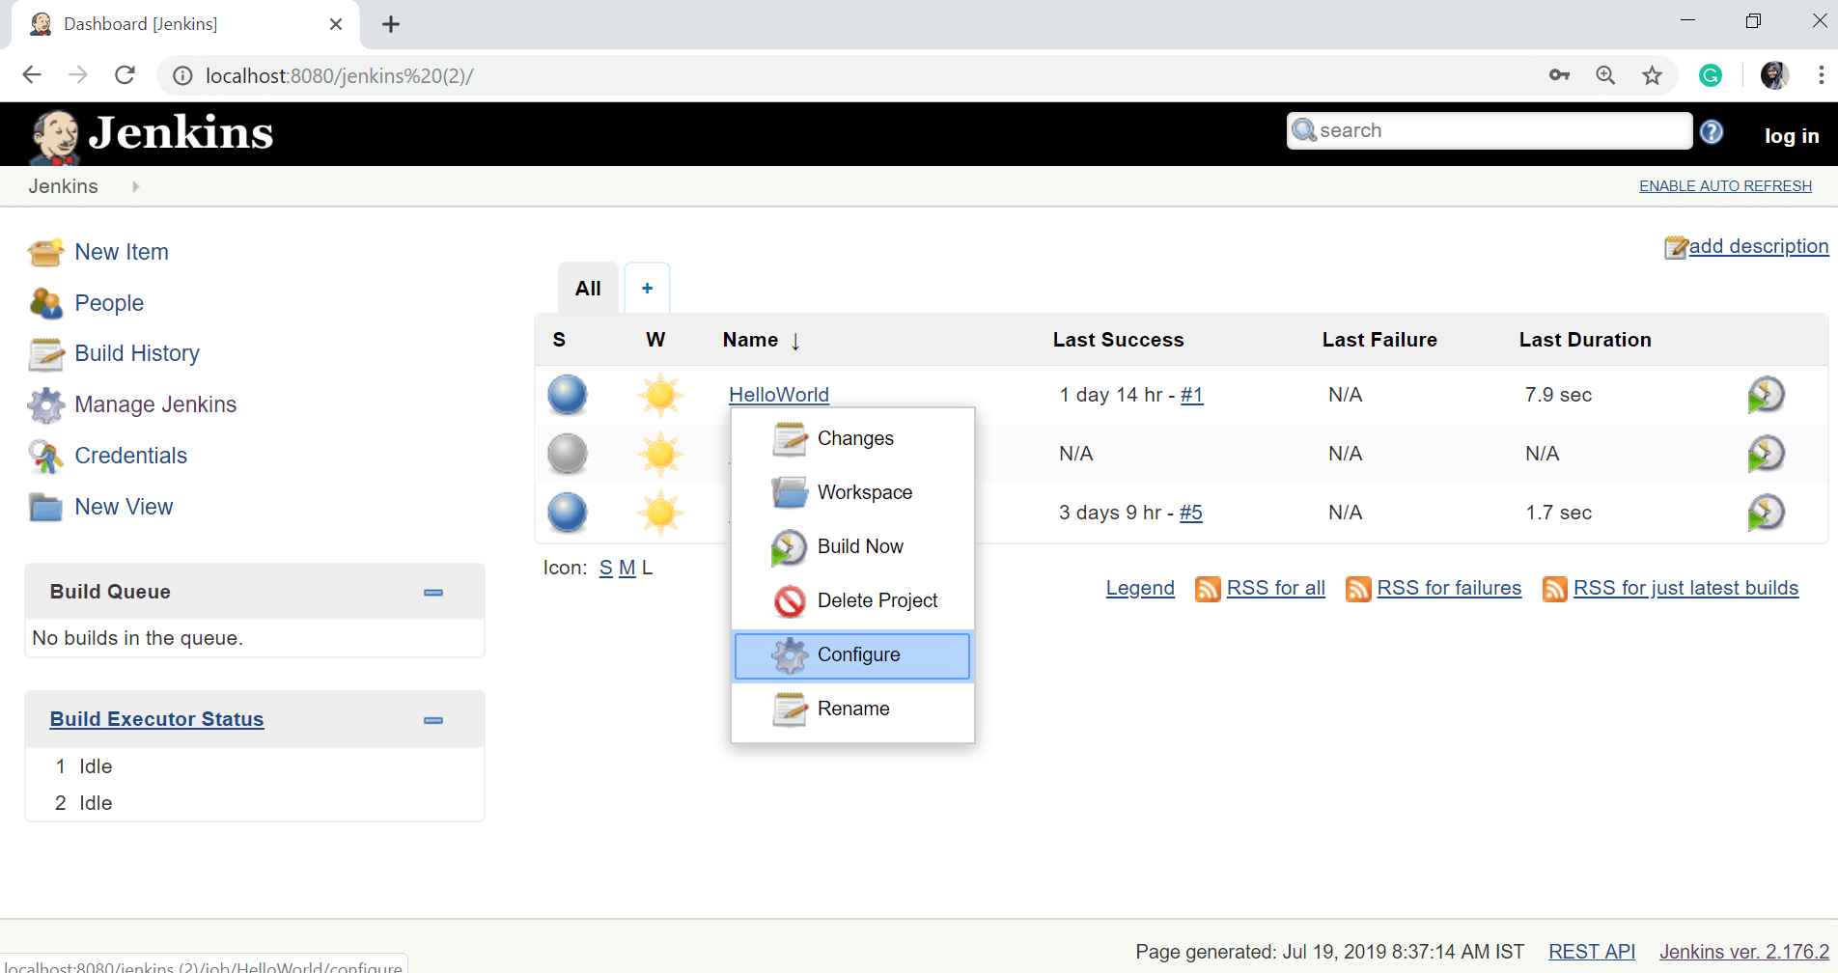The width and height of the screenshot is (1838, 973).
Task: Click Jenkins ver. 2.176.2 link
Action: point(1744,952)
